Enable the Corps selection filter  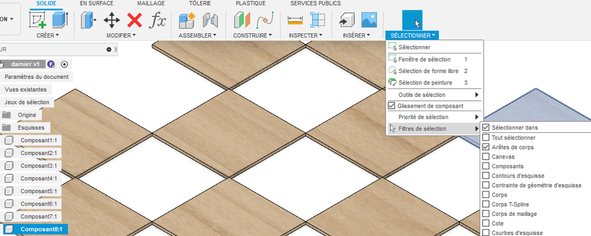(486, 195)
